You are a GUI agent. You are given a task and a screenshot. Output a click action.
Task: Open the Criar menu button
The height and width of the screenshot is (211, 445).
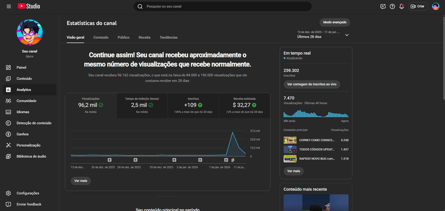[x=418, y=6]
